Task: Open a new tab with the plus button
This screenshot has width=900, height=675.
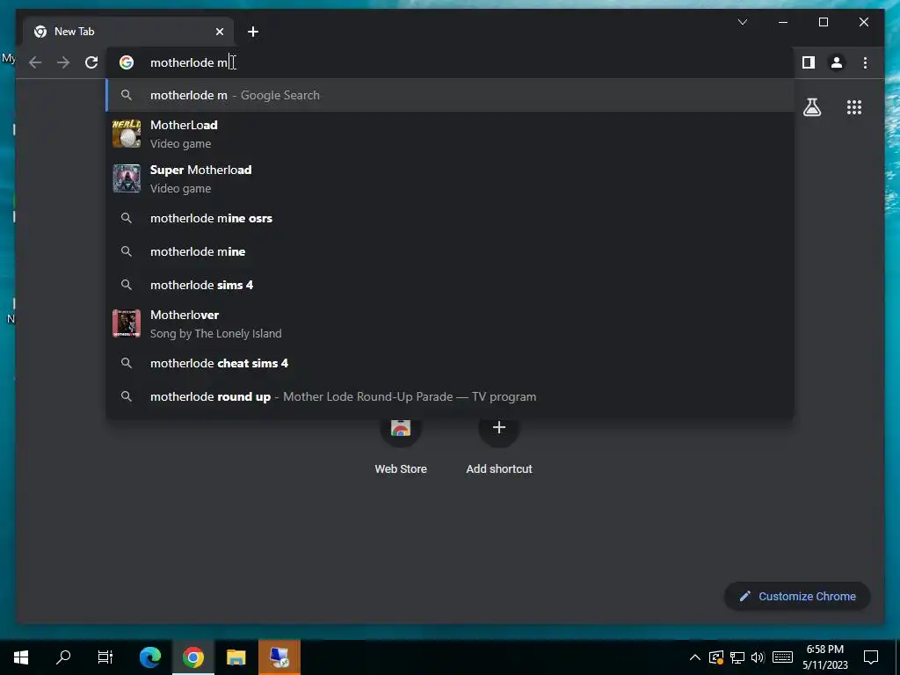Action: 253,32
